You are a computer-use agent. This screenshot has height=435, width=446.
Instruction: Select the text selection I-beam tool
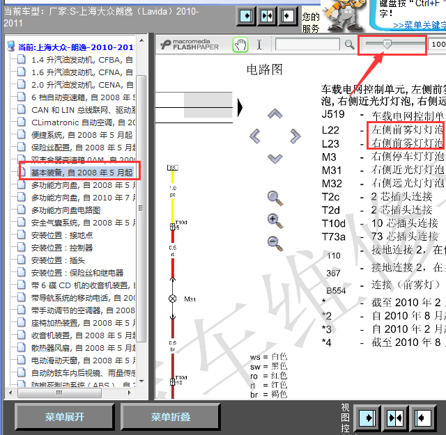point(259,45)
